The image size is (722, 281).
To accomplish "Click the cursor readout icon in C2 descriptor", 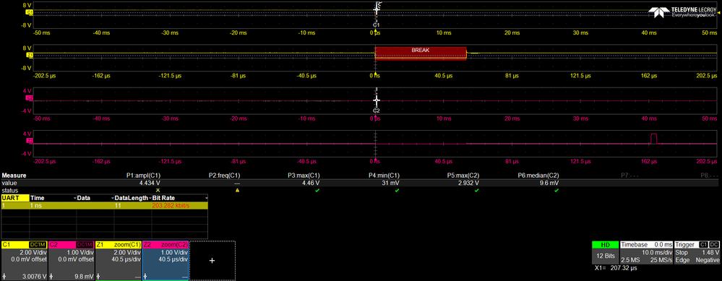I will [x=52, y=277].
